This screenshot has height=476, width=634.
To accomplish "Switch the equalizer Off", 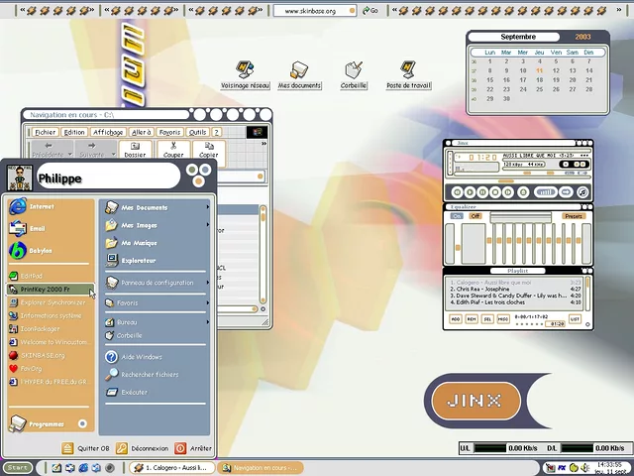I will point(475,215).
